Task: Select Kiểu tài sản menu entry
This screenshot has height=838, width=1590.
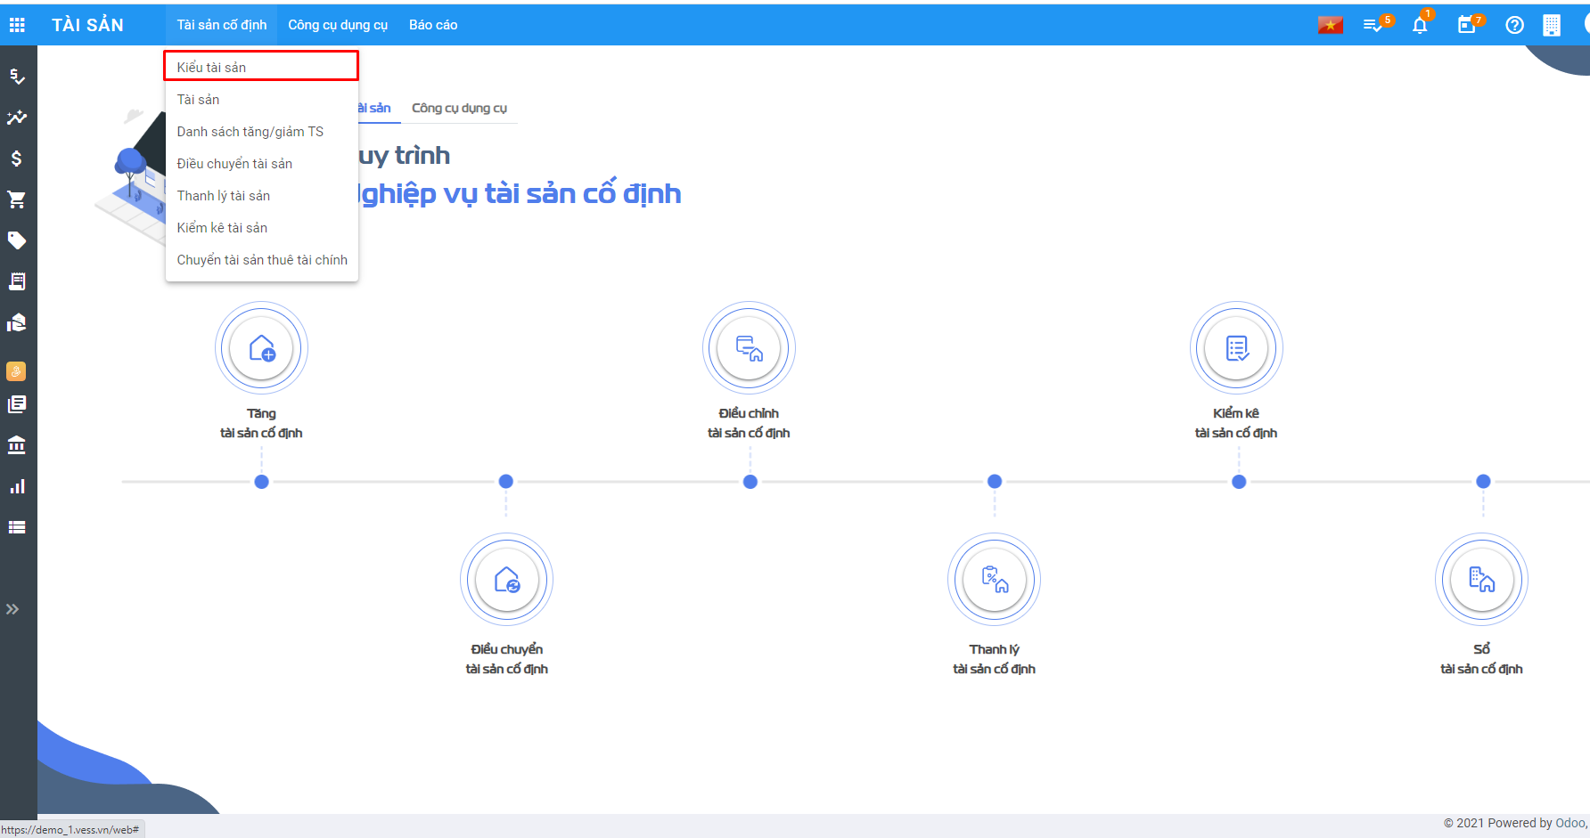Action: [212, 68]
